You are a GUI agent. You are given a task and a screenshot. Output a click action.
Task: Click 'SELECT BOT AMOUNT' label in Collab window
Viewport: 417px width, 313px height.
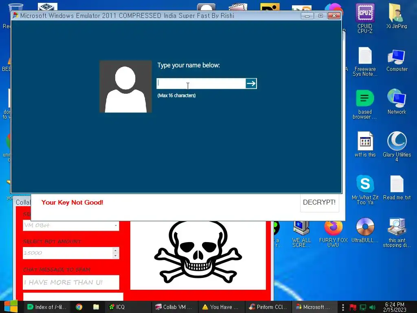[52, 241]
